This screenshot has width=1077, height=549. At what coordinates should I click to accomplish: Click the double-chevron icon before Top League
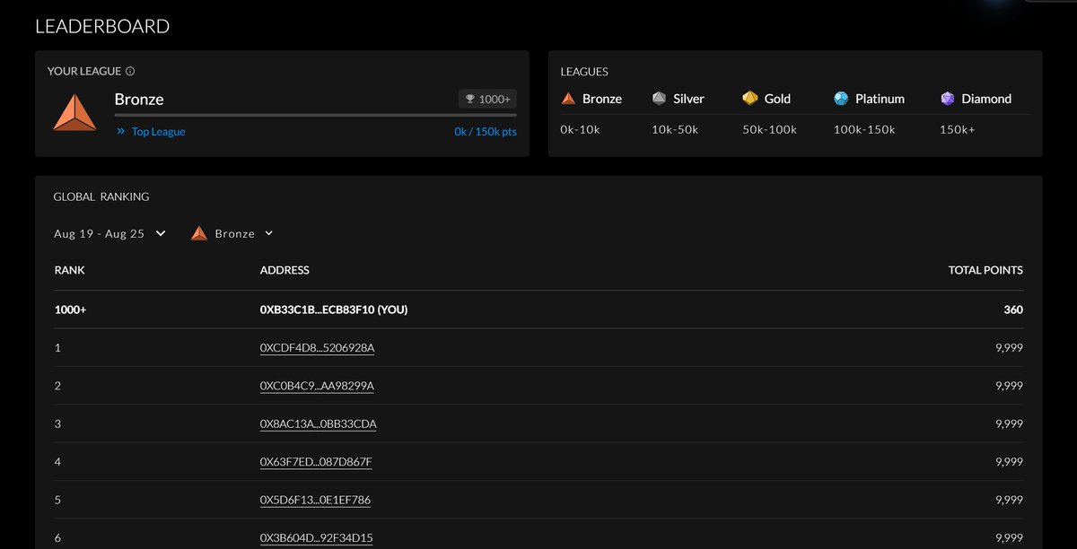(x=121, y=131)
